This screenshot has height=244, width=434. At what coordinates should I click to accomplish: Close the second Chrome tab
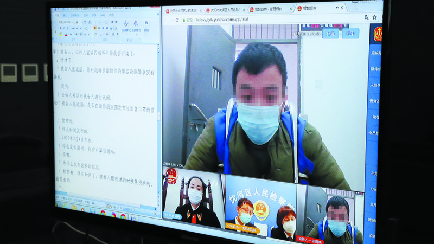point(244,10)
